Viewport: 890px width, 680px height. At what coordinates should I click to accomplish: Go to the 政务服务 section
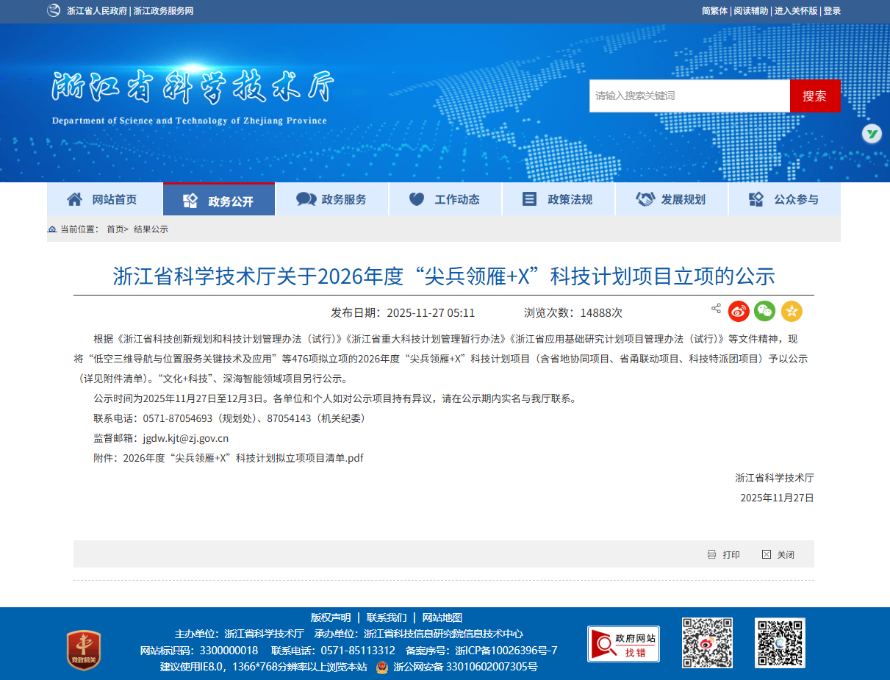click(331, 199)
